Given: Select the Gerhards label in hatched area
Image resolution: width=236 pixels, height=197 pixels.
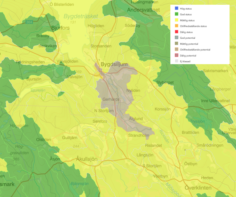Looking at the screenshot, I should [x=111, y=99].
